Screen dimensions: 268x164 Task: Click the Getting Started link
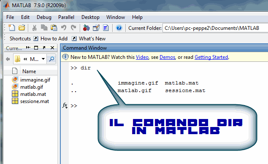tap(211, 57)
